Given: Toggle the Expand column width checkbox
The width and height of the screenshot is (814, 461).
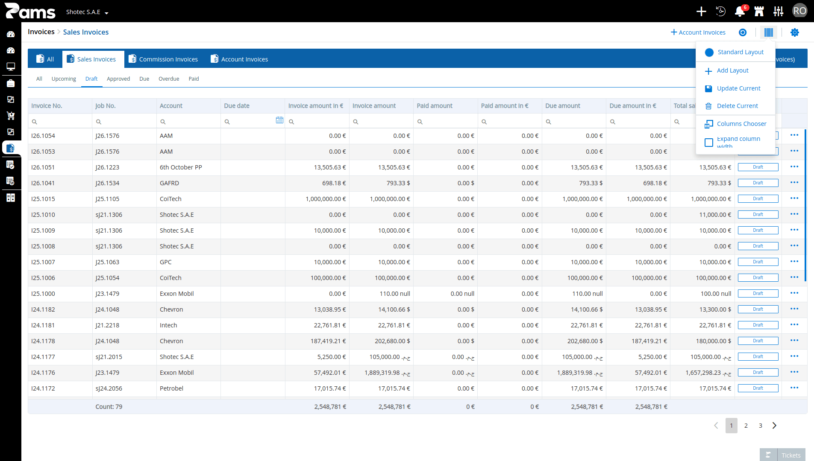Looking at the screenshot, I should pos(709,143).
